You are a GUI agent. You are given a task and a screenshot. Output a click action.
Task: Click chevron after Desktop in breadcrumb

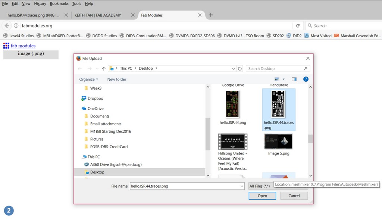156,68
